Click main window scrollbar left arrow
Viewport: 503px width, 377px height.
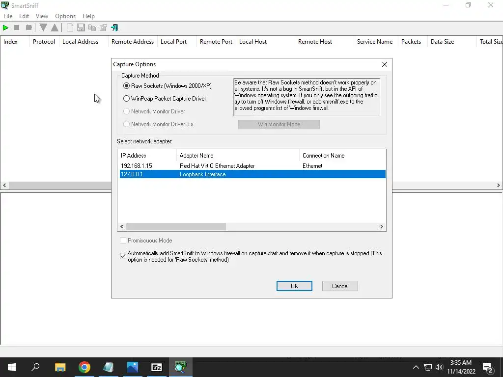pos(4,185)
